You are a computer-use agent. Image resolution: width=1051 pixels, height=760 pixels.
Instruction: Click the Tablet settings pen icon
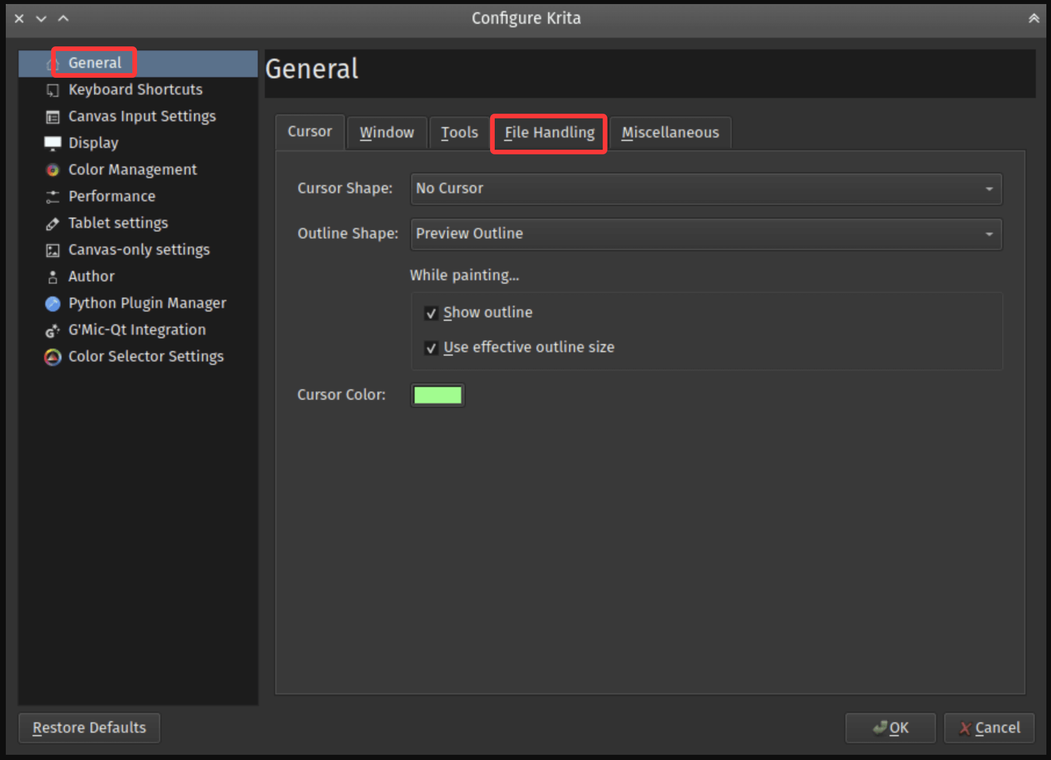(53, 223)
